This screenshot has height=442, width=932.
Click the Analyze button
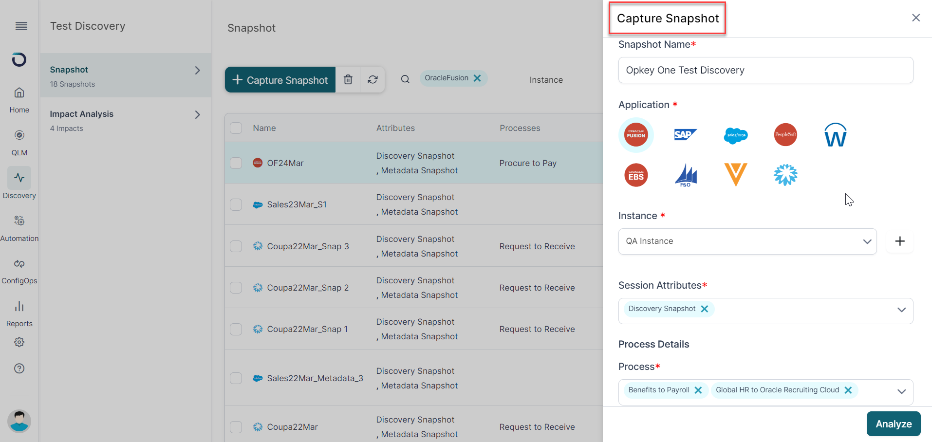click(x=894, y=424)
